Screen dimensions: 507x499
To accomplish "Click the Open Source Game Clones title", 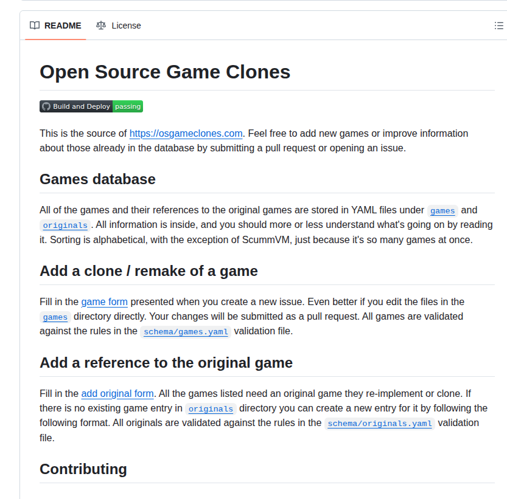I will [164, 72].
